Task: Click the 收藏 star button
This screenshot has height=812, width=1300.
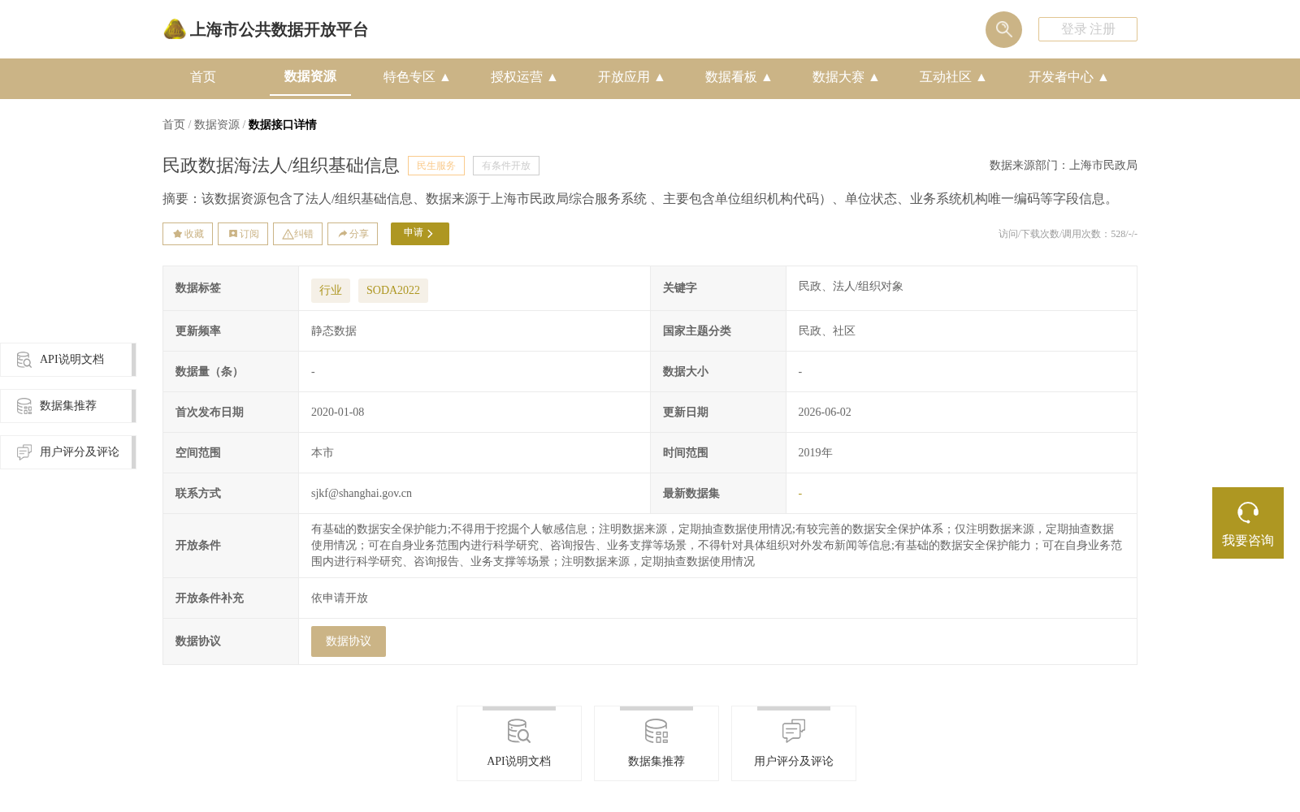Action: pyautogui.click(x=188, y=234)
